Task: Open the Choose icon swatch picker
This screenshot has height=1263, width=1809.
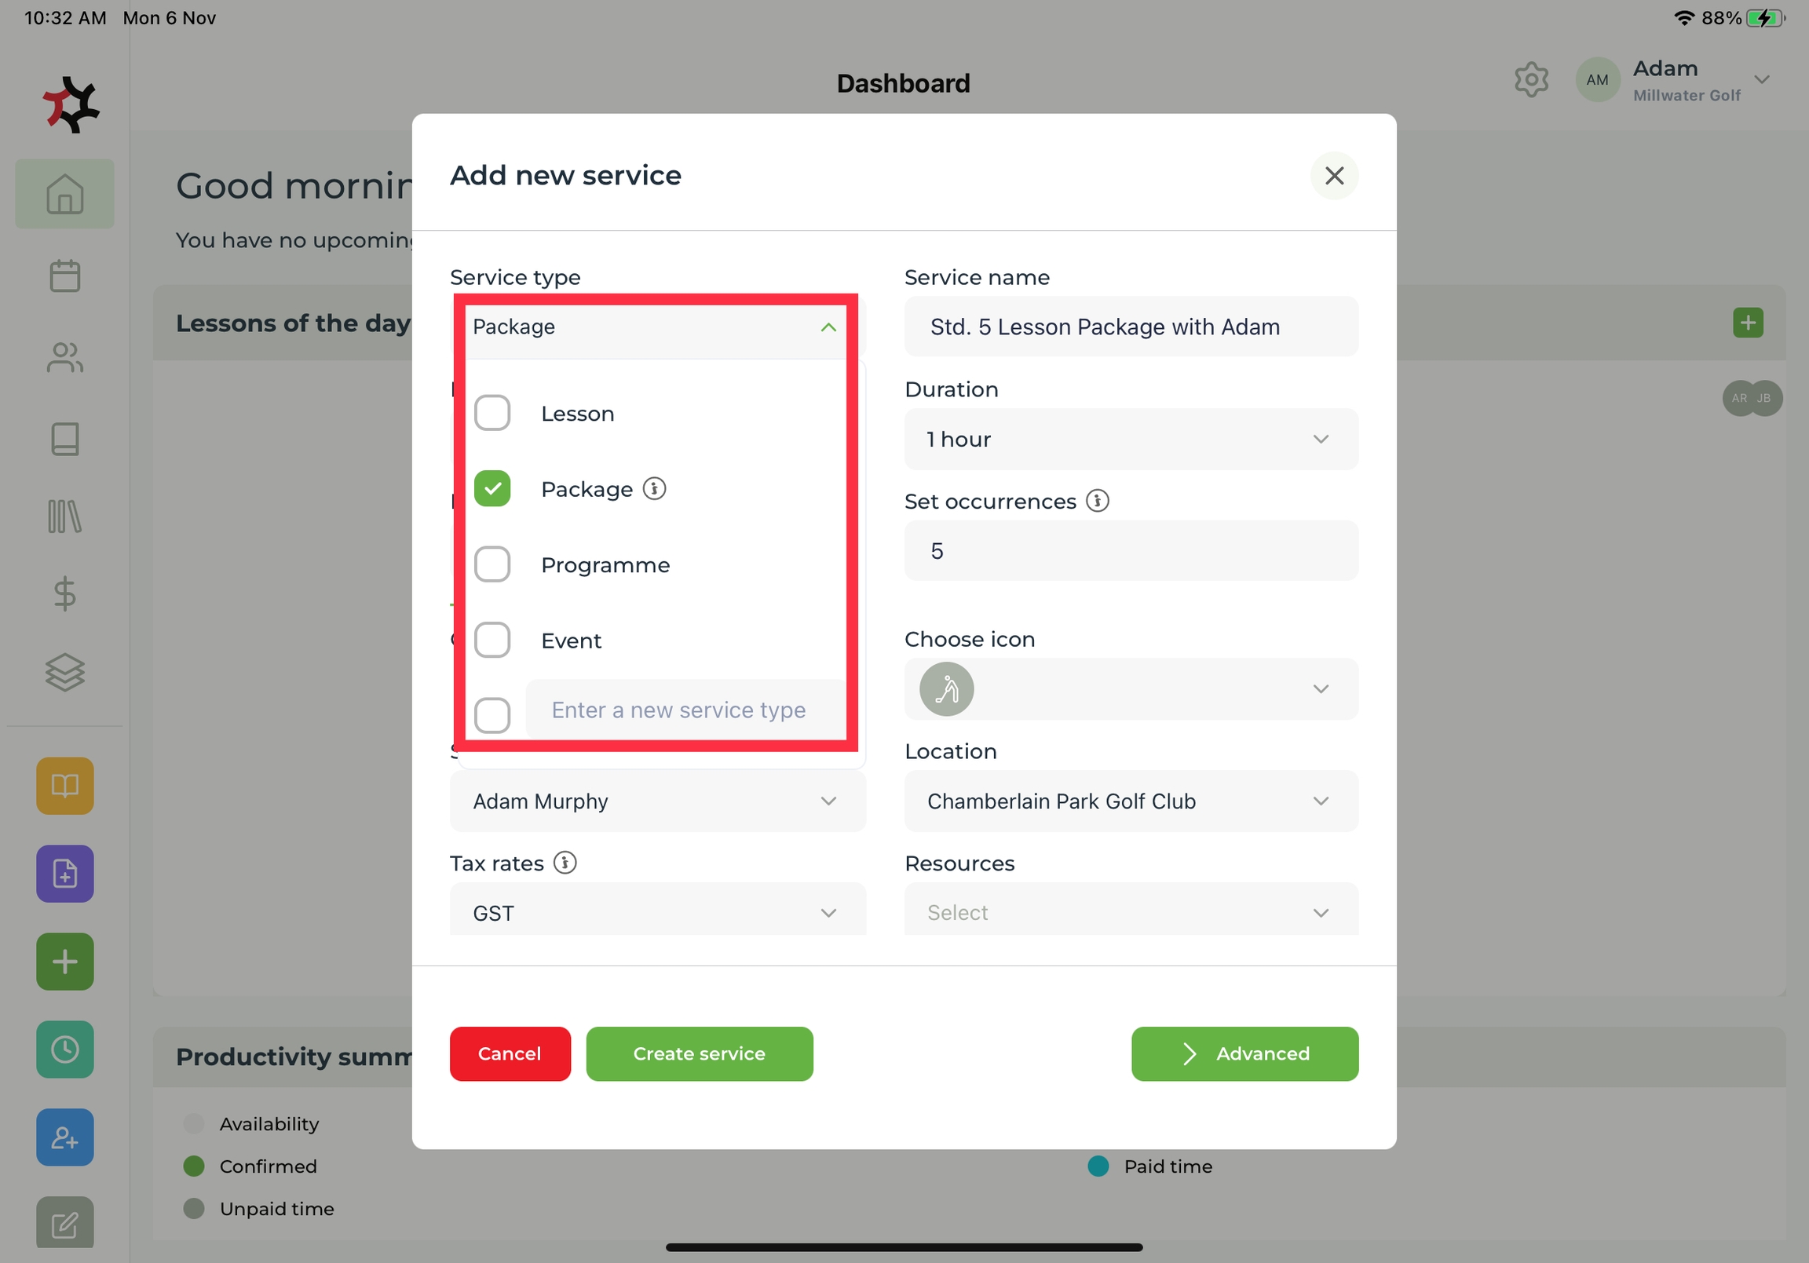Action: (x=1131, y=688)
